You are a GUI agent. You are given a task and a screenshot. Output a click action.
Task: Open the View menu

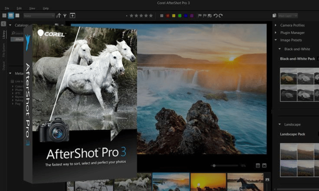32,8
